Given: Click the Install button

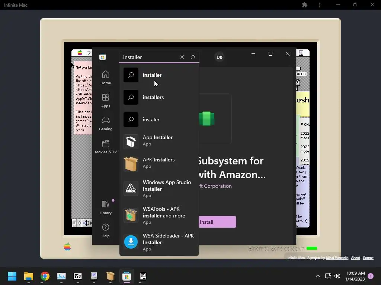Looking at the screenshot, I should [217, 222].
